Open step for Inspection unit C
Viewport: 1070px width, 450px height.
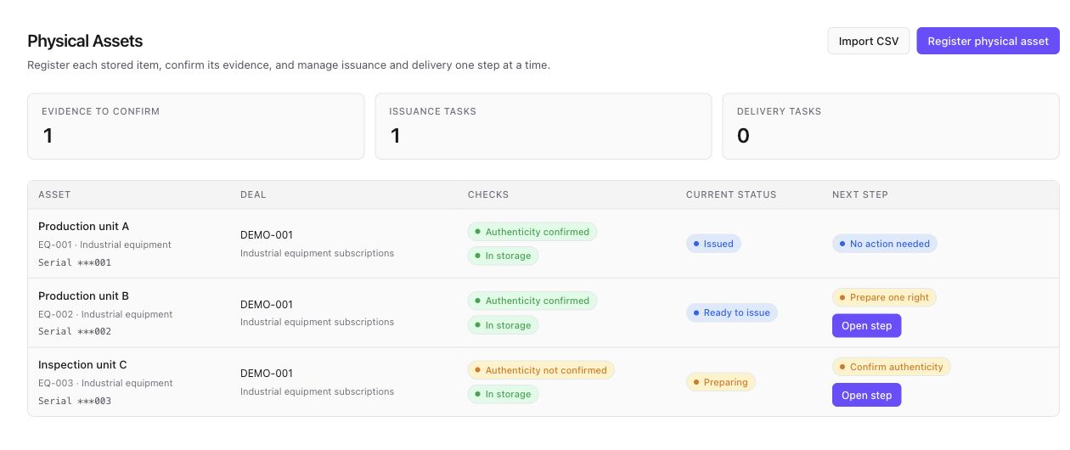[x=866, y=395]
